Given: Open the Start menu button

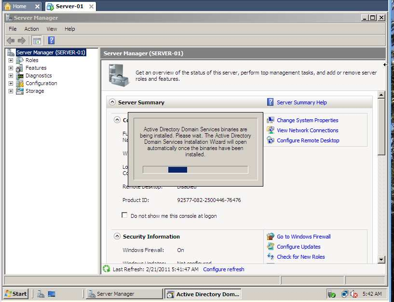Looking at the screenshot, I should 16,294.
